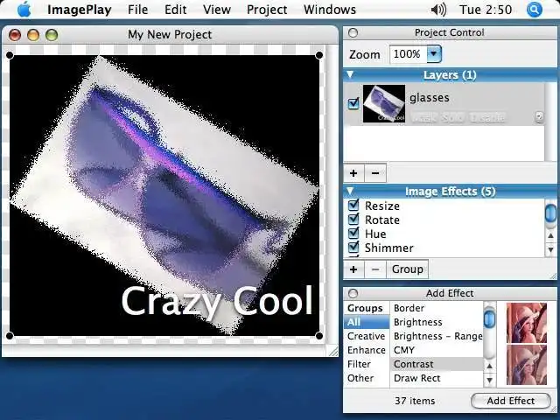Select the Other effects group
The height and width of the screenshot is (420, 560).
(x=367, y=378)
